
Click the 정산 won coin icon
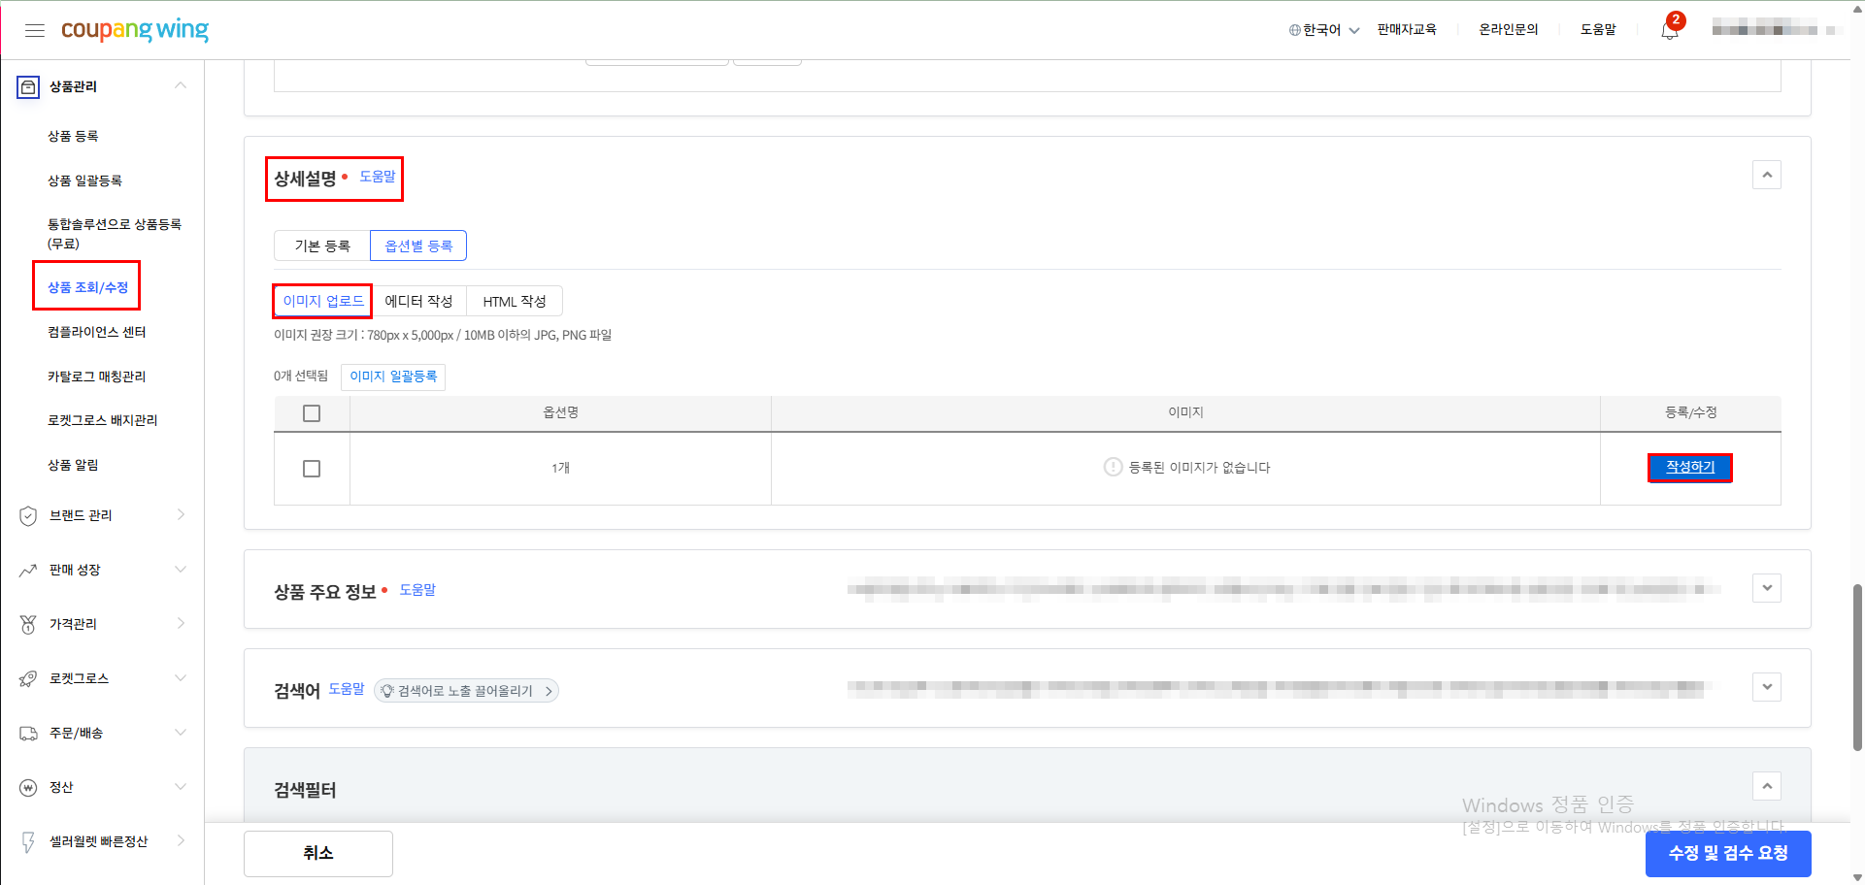coord(28,788)
